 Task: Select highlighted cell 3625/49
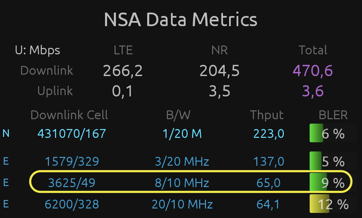[72, 183]
